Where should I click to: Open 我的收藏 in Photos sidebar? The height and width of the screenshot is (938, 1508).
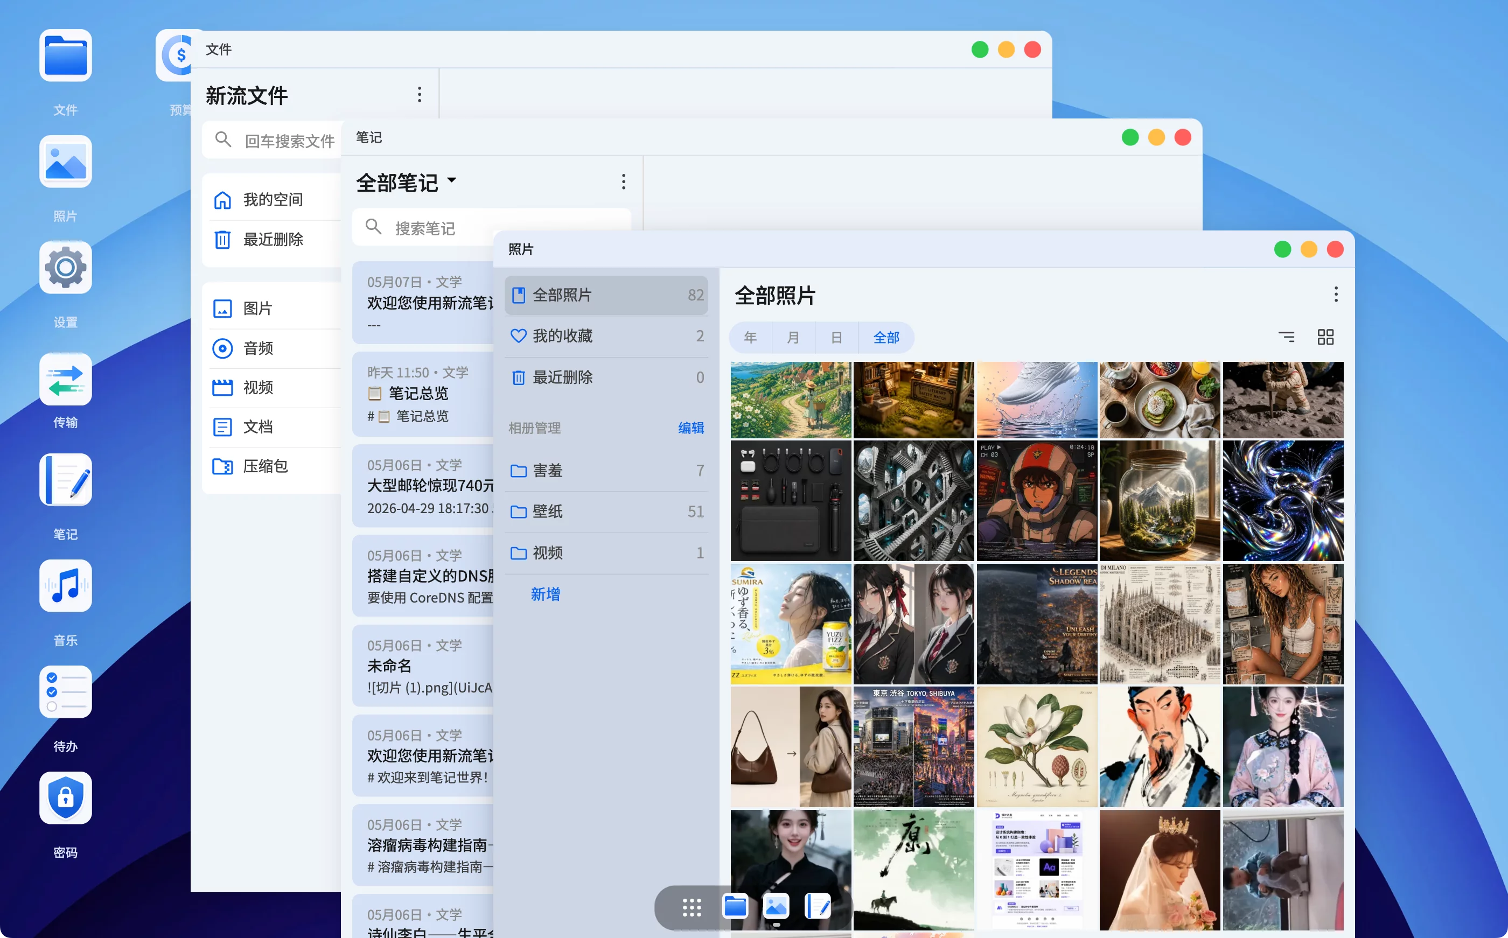pyautogui.click(x=606, y=336)
